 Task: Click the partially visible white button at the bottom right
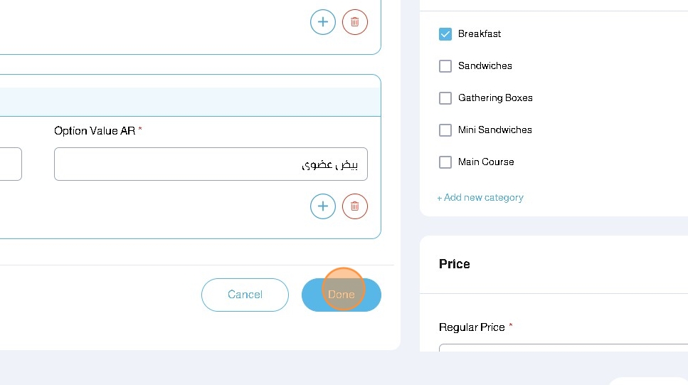pos(647,381)
